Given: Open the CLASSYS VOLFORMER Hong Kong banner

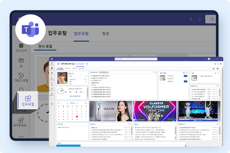Looking at the screenshot, I should click(155, 111).
